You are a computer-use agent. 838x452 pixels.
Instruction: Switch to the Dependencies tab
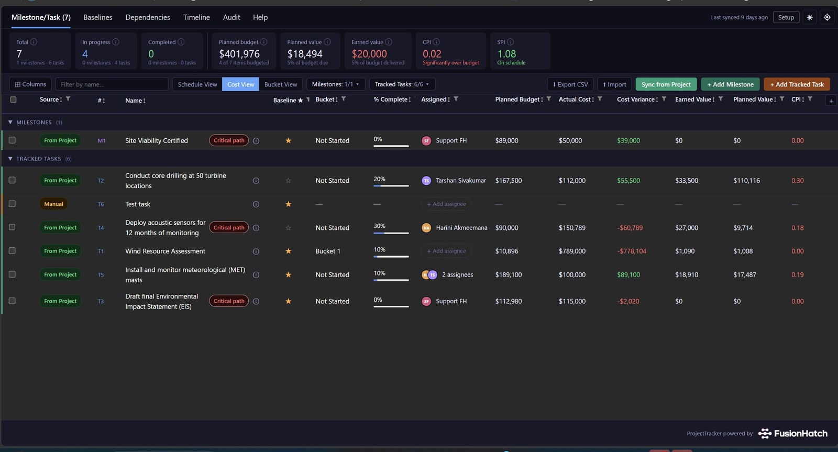[148, 17]
